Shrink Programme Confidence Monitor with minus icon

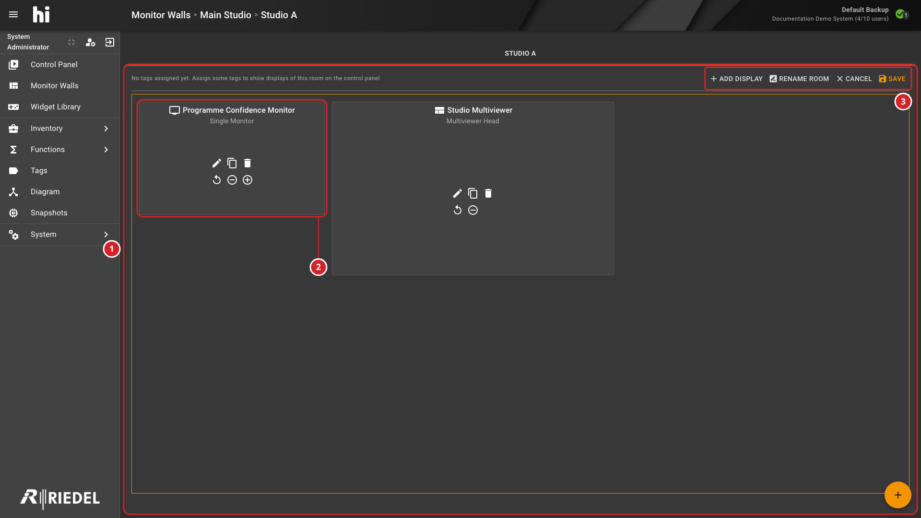pos(232,180)
